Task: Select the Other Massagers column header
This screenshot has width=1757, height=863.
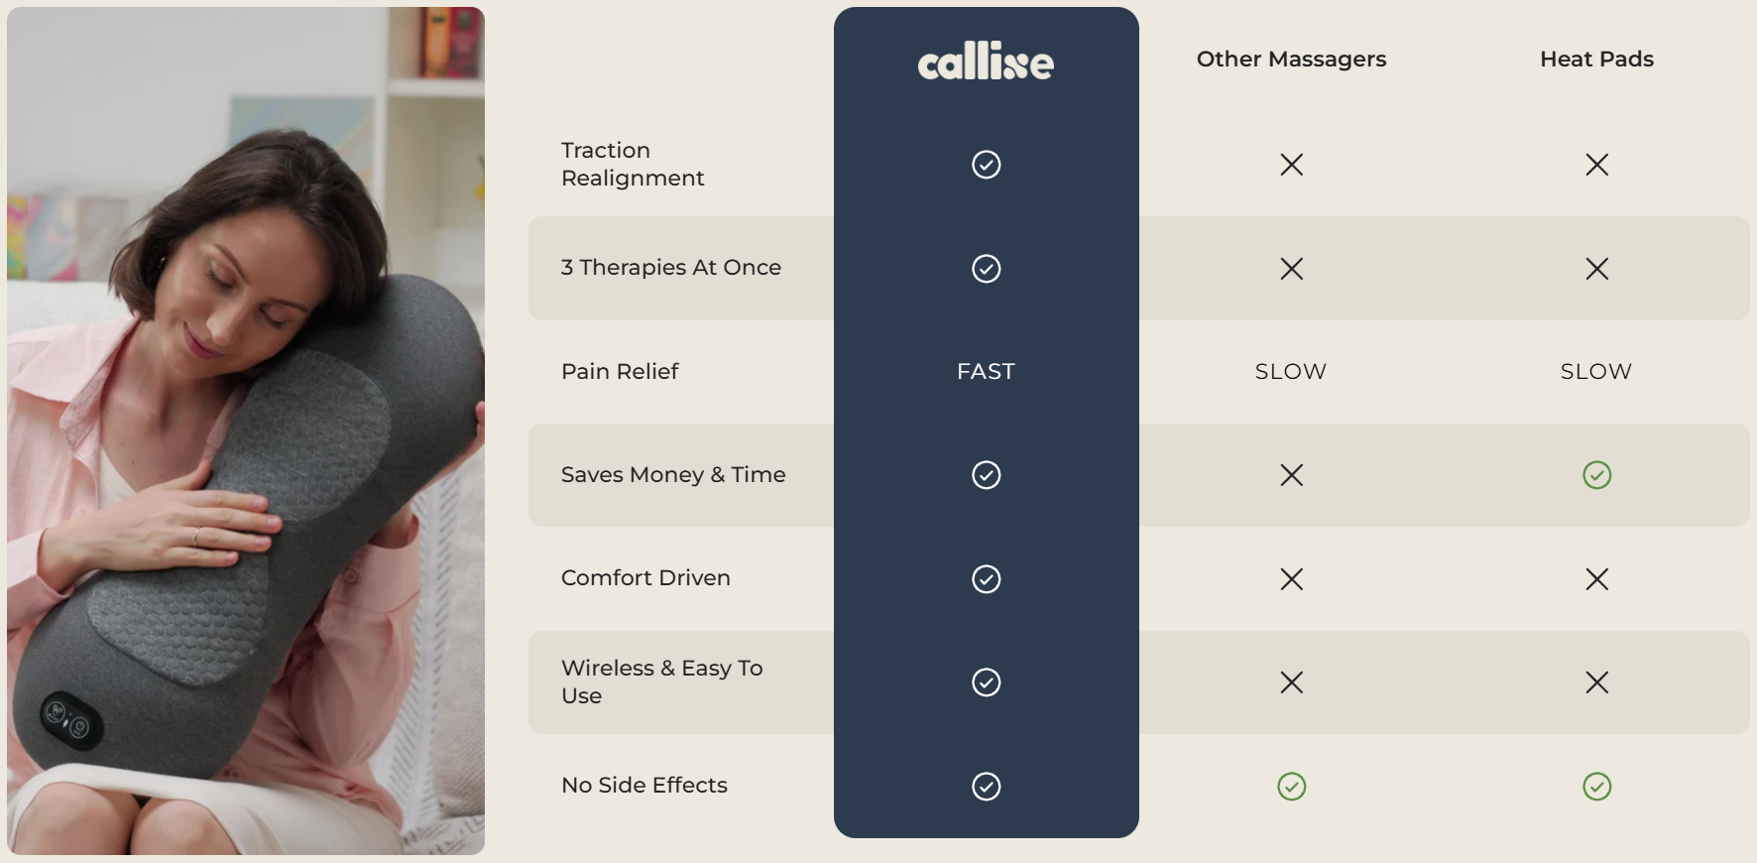Action: (1291, 60)
